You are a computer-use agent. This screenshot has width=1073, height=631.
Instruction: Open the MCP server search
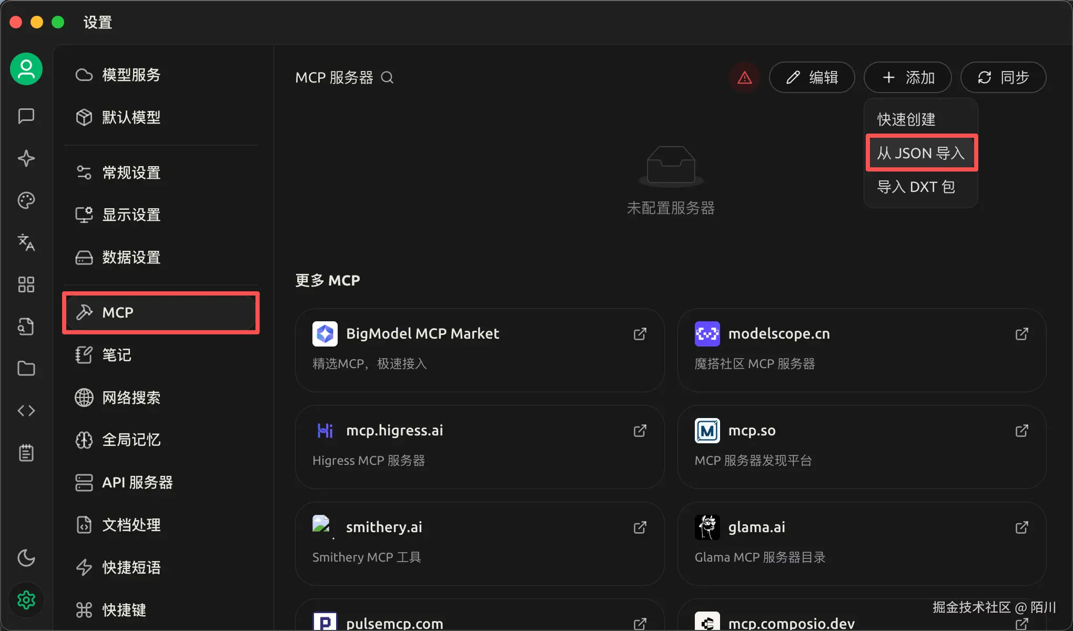pyautogui.click(x=388, y=77)
